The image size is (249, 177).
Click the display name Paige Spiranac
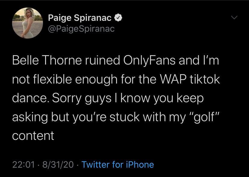[80, 18]
